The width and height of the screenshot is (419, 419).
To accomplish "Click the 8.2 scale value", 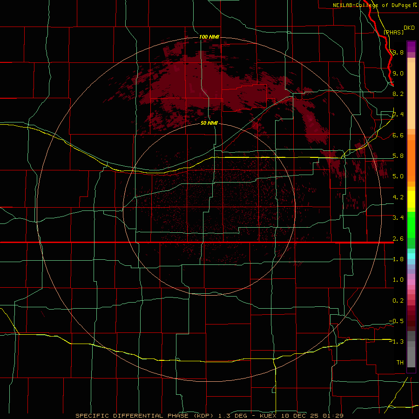I will [x=398, y=94].
